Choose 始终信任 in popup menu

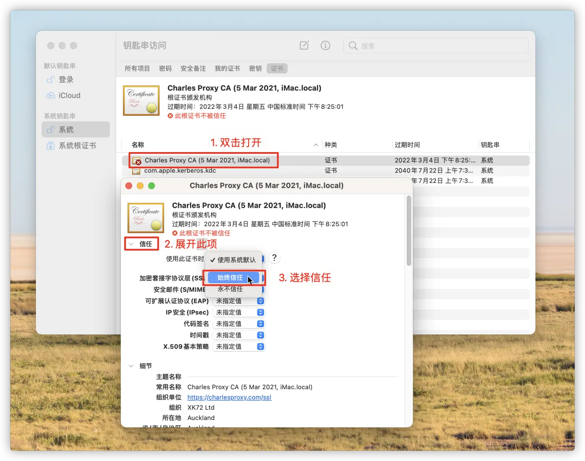coord(233,278)
